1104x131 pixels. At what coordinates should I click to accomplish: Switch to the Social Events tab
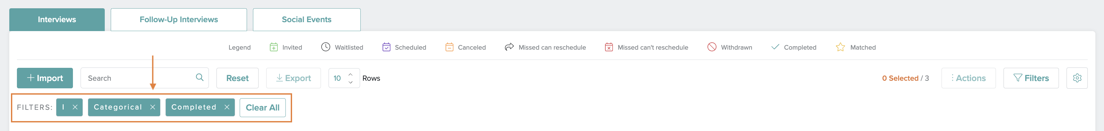[306, 20]
